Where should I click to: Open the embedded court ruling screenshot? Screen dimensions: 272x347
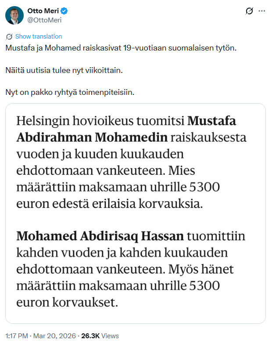pos(136,213)
